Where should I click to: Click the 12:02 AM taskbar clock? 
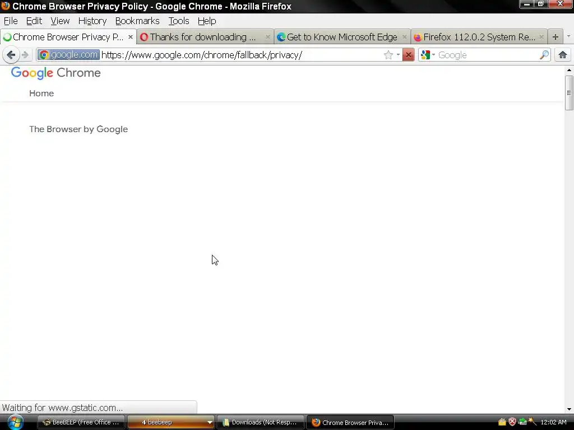pyautogui.click(x=553, y=422)
